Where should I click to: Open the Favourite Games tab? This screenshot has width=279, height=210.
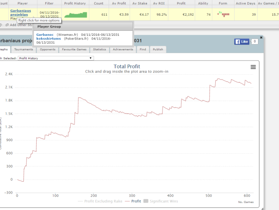coord(74,49)
